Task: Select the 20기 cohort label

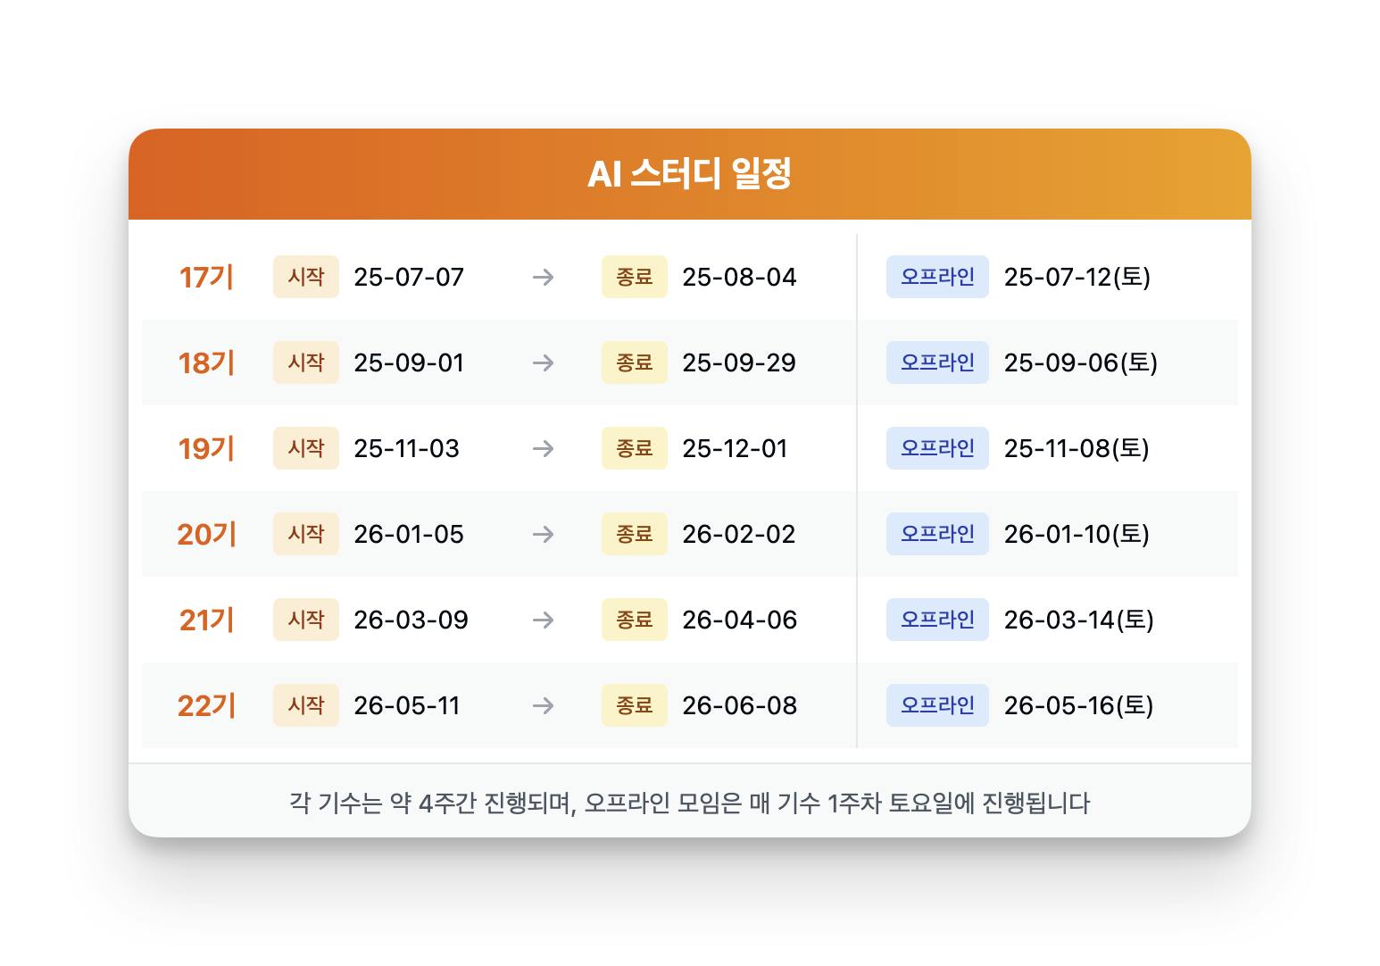Action: click(206, 534)
